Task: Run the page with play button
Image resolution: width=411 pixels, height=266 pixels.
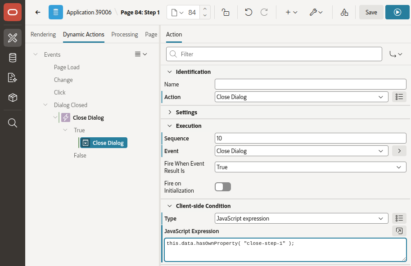Action: [x=397, y=12]
